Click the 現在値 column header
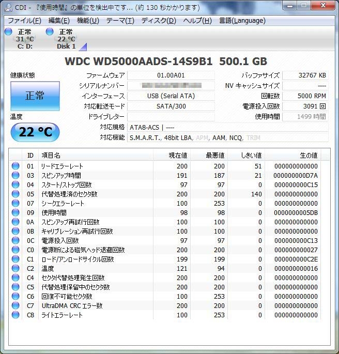The height and width of the screenshot is (354, 339). (172, 156)
